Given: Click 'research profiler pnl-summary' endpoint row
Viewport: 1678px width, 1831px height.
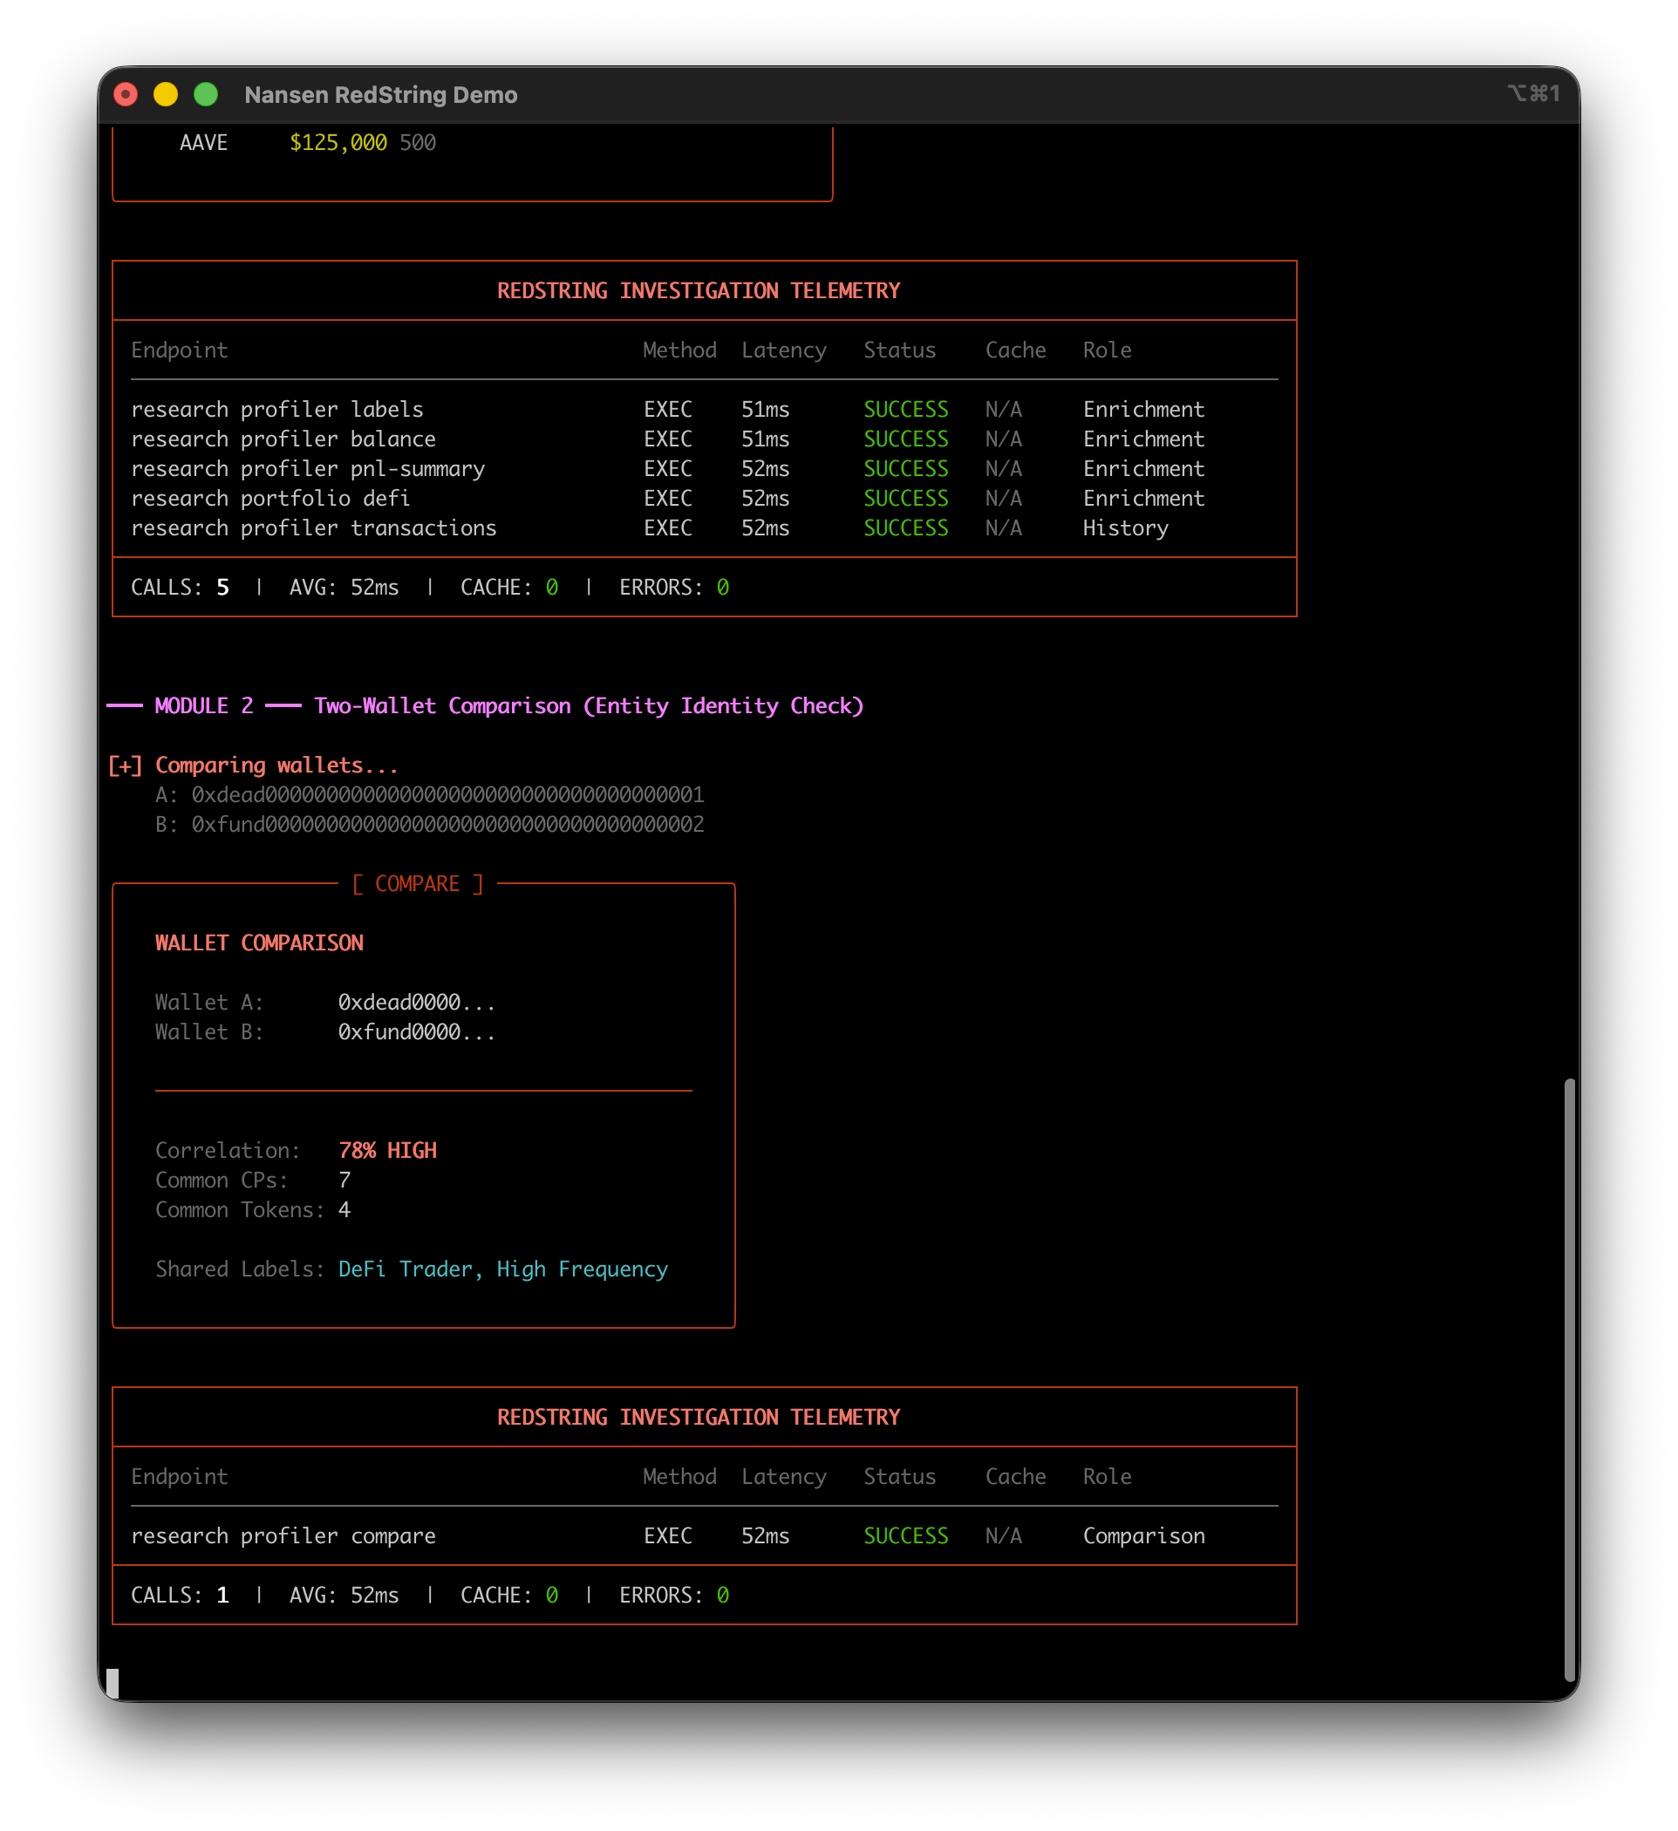Looking at the screenshot, I should click(x=704, y=469).
